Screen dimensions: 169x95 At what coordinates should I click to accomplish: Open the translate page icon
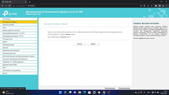pyautogui.click(x=144, y=6)
